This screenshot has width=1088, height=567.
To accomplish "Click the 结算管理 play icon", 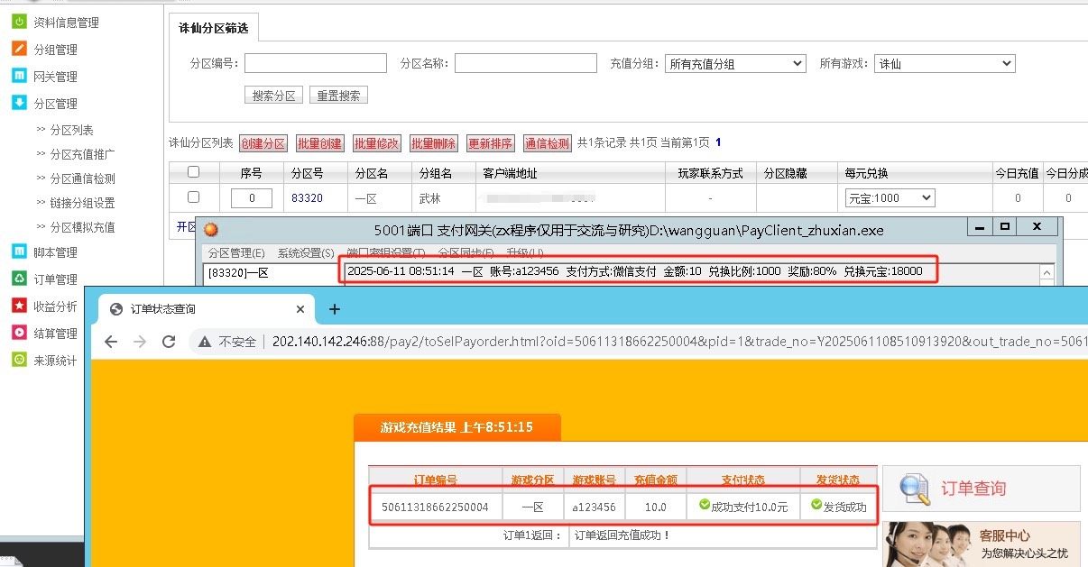I will pos(19,333).
